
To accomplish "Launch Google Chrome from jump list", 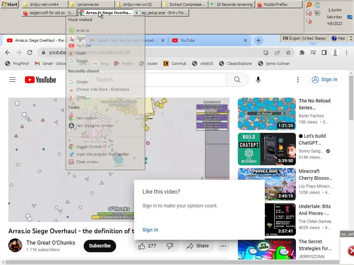I will pos(105,146).
